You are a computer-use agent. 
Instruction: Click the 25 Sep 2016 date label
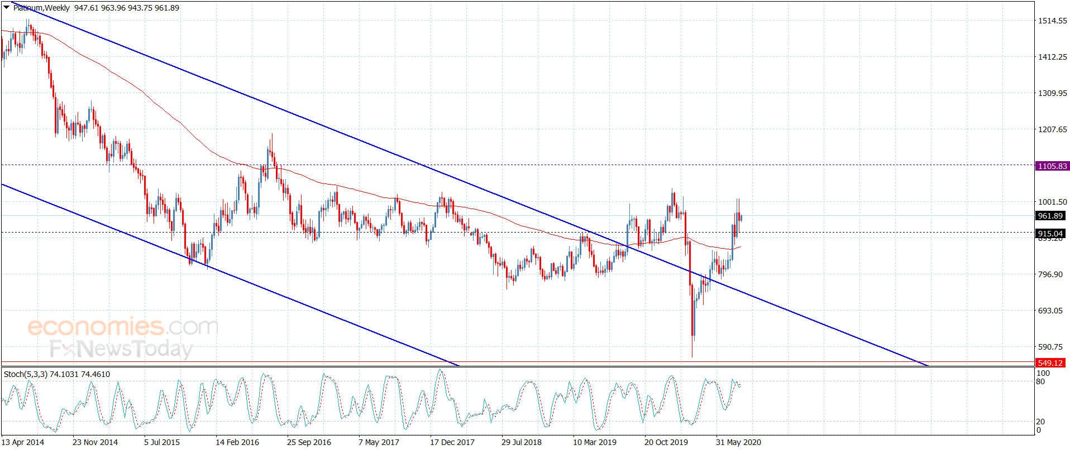pos(309,442)
